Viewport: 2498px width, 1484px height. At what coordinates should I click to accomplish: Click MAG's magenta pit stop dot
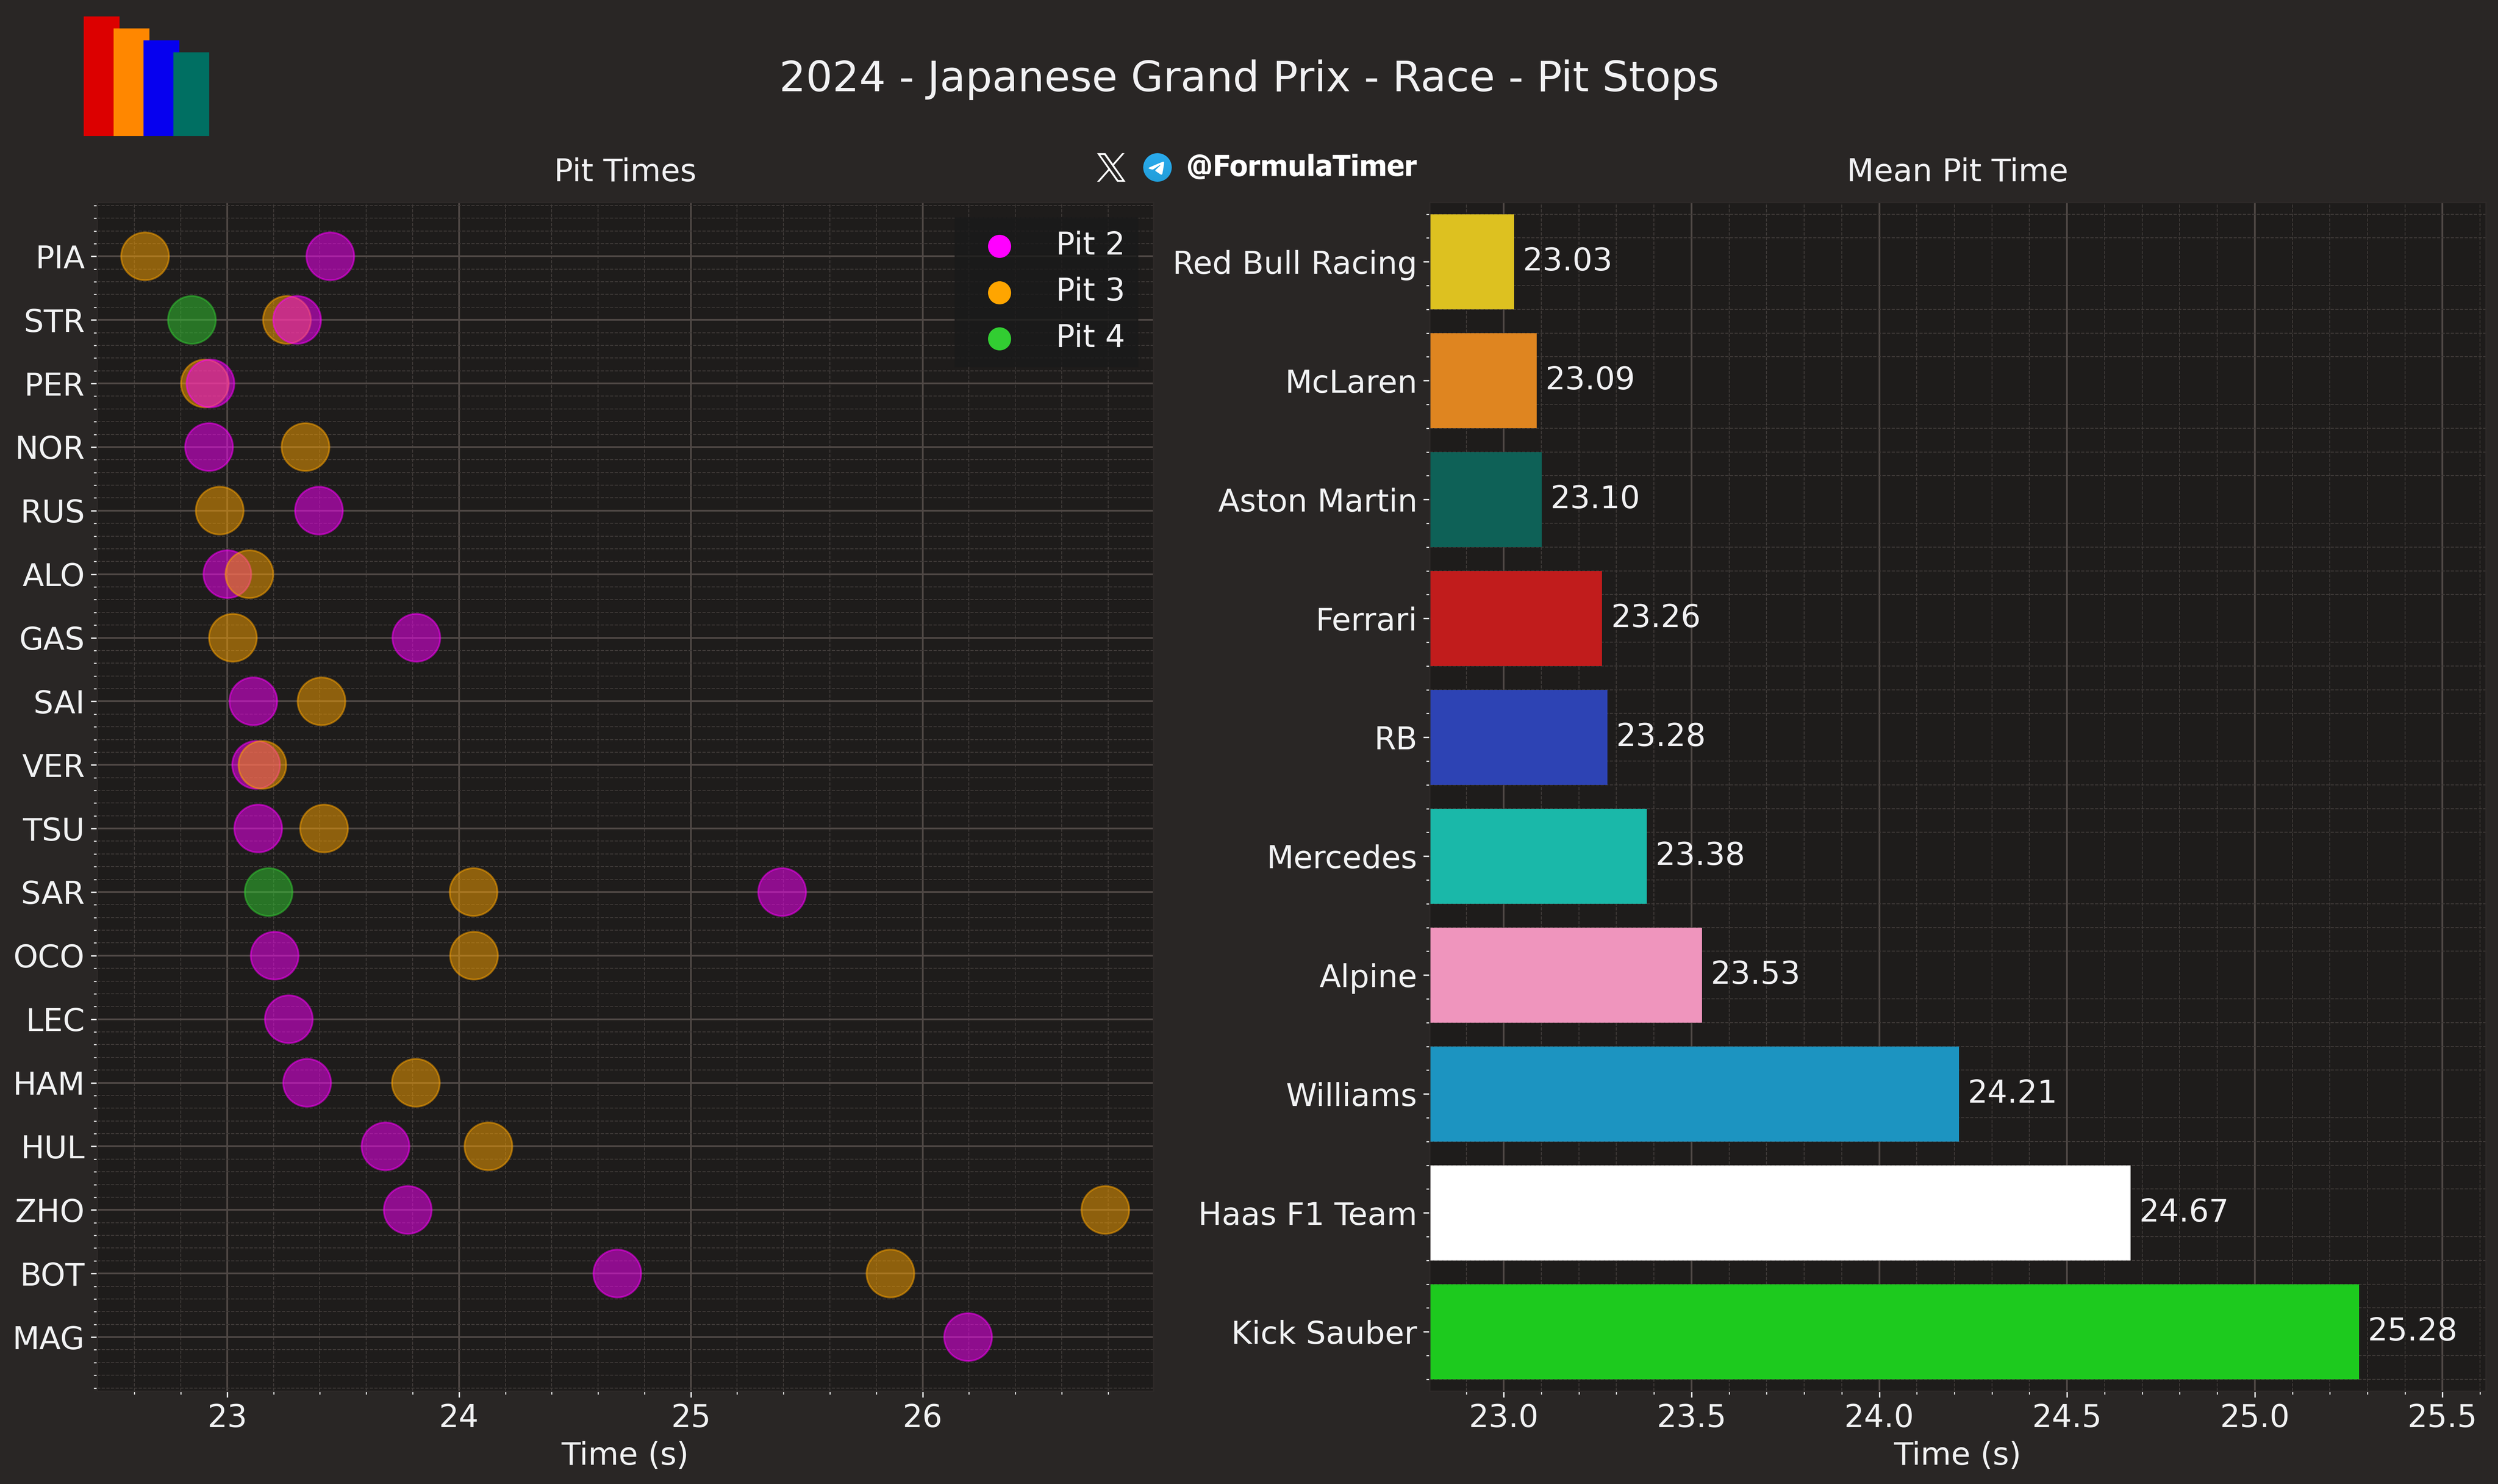[x=968, y=1337]
